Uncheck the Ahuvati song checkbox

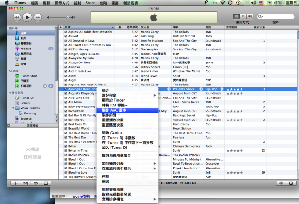[x=66, y=36]
